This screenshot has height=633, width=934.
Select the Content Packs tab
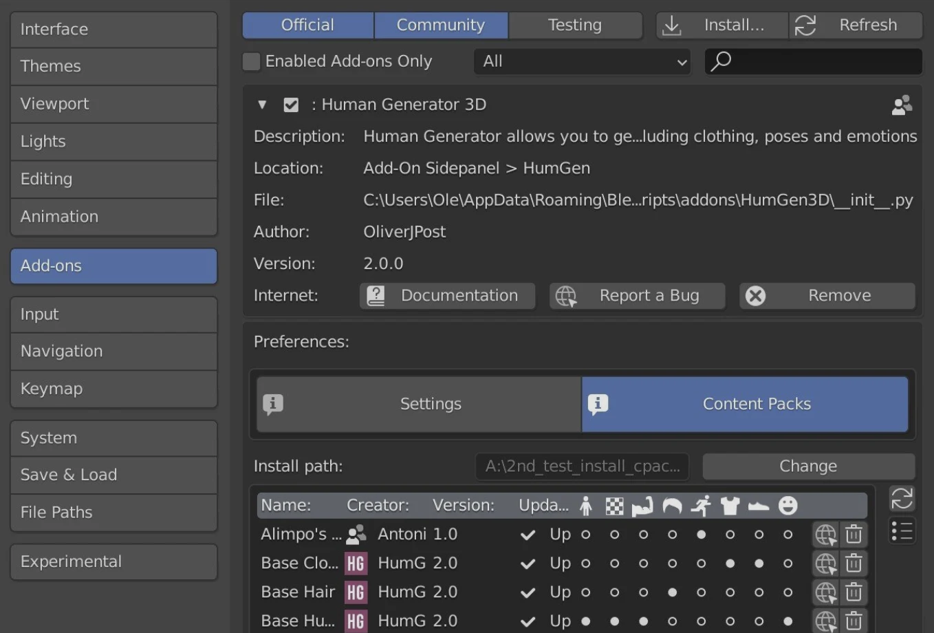click(745, 405)
